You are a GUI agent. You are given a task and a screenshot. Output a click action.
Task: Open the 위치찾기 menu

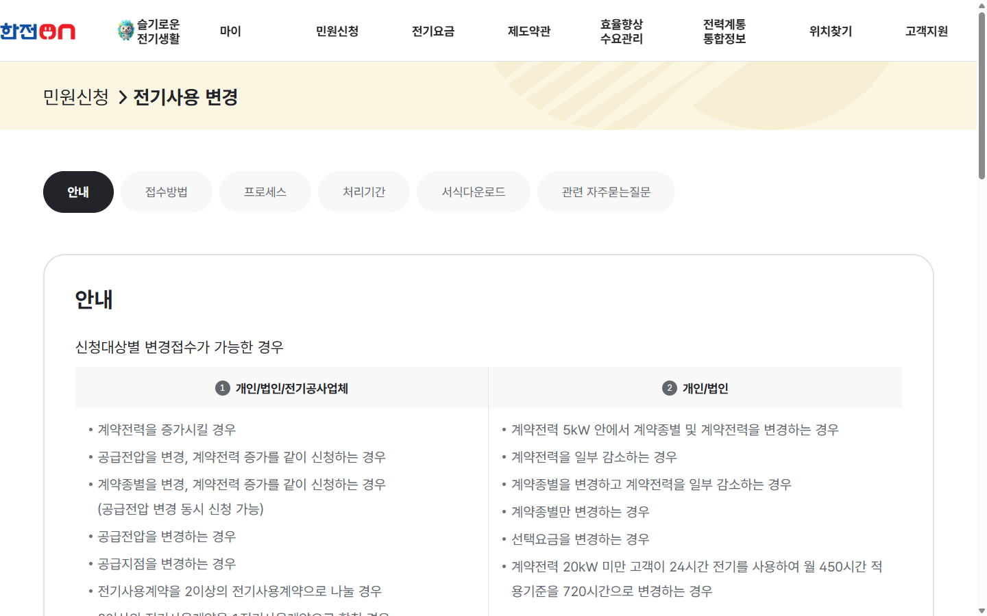click(x=831, y=31)
